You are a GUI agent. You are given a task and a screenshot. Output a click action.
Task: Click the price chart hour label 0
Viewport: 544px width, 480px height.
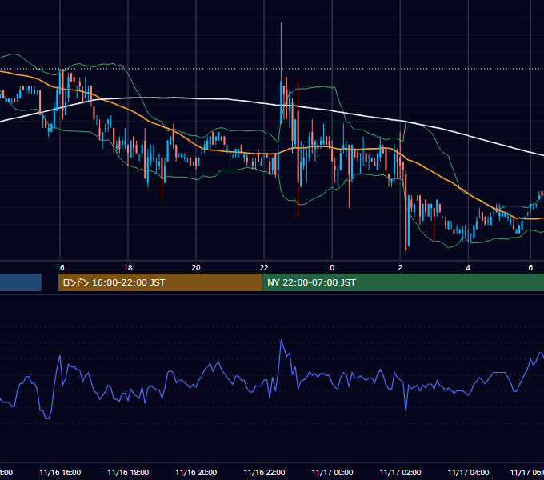pos(332,267)
